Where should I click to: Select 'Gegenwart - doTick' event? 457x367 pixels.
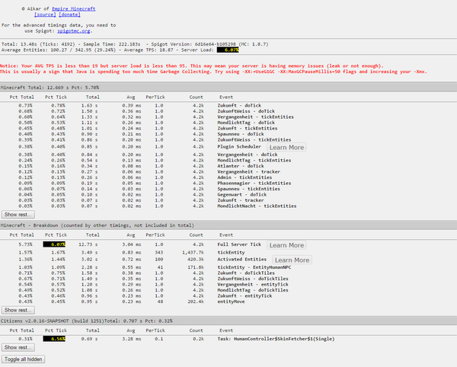tap(242, 195)
